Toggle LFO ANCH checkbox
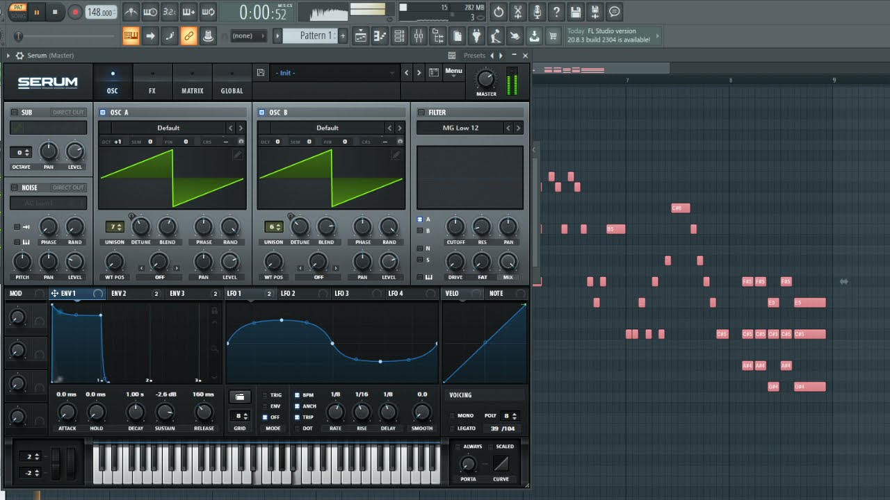This screenshot has height=500, width=890. [x=298, y=406]
